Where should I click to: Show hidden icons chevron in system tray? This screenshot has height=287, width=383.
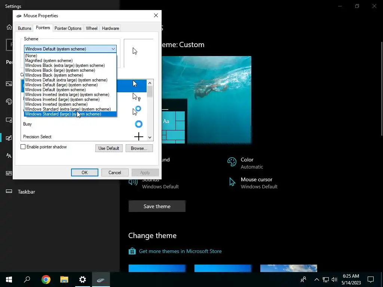coord(316,280)
